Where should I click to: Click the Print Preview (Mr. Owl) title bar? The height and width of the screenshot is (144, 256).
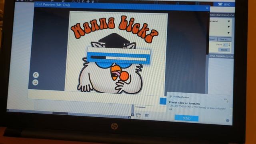tap(121, 6)
